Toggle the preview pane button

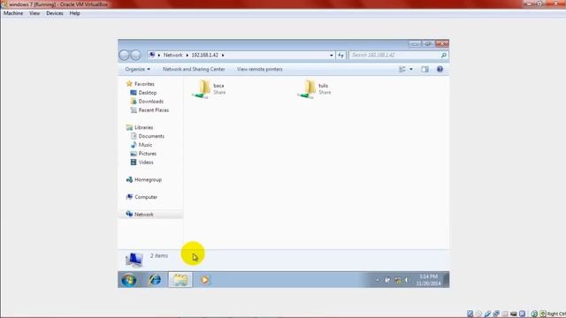point(424,69)
